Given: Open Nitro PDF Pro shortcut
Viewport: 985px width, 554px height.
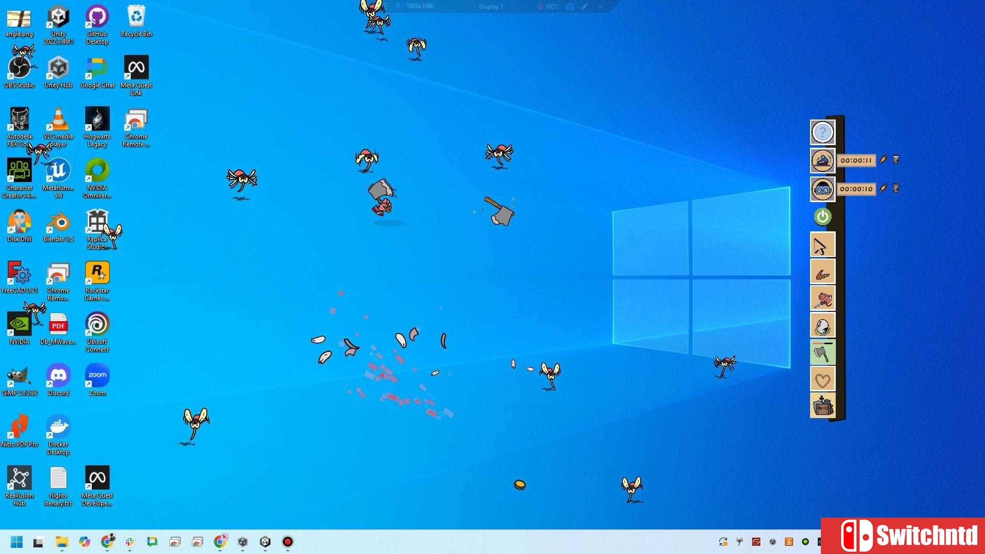Looking at the screenshot, I should [x=19, y=431].
